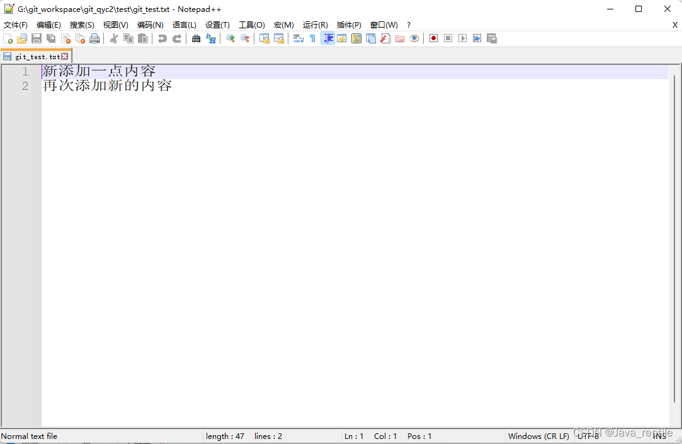
Task: Click the X at menu bar right end
Action: coord(675,25)
